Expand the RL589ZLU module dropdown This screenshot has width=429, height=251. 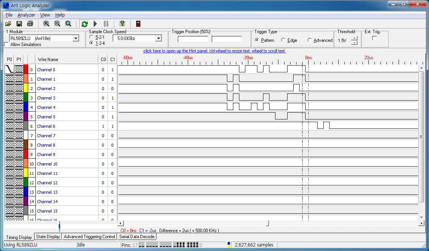point(76,38)
